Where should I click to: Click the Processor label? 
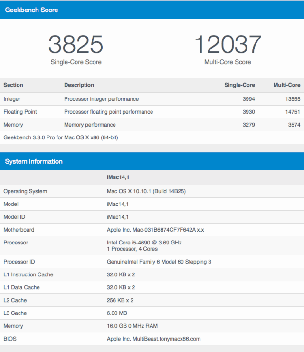(16, 243)
